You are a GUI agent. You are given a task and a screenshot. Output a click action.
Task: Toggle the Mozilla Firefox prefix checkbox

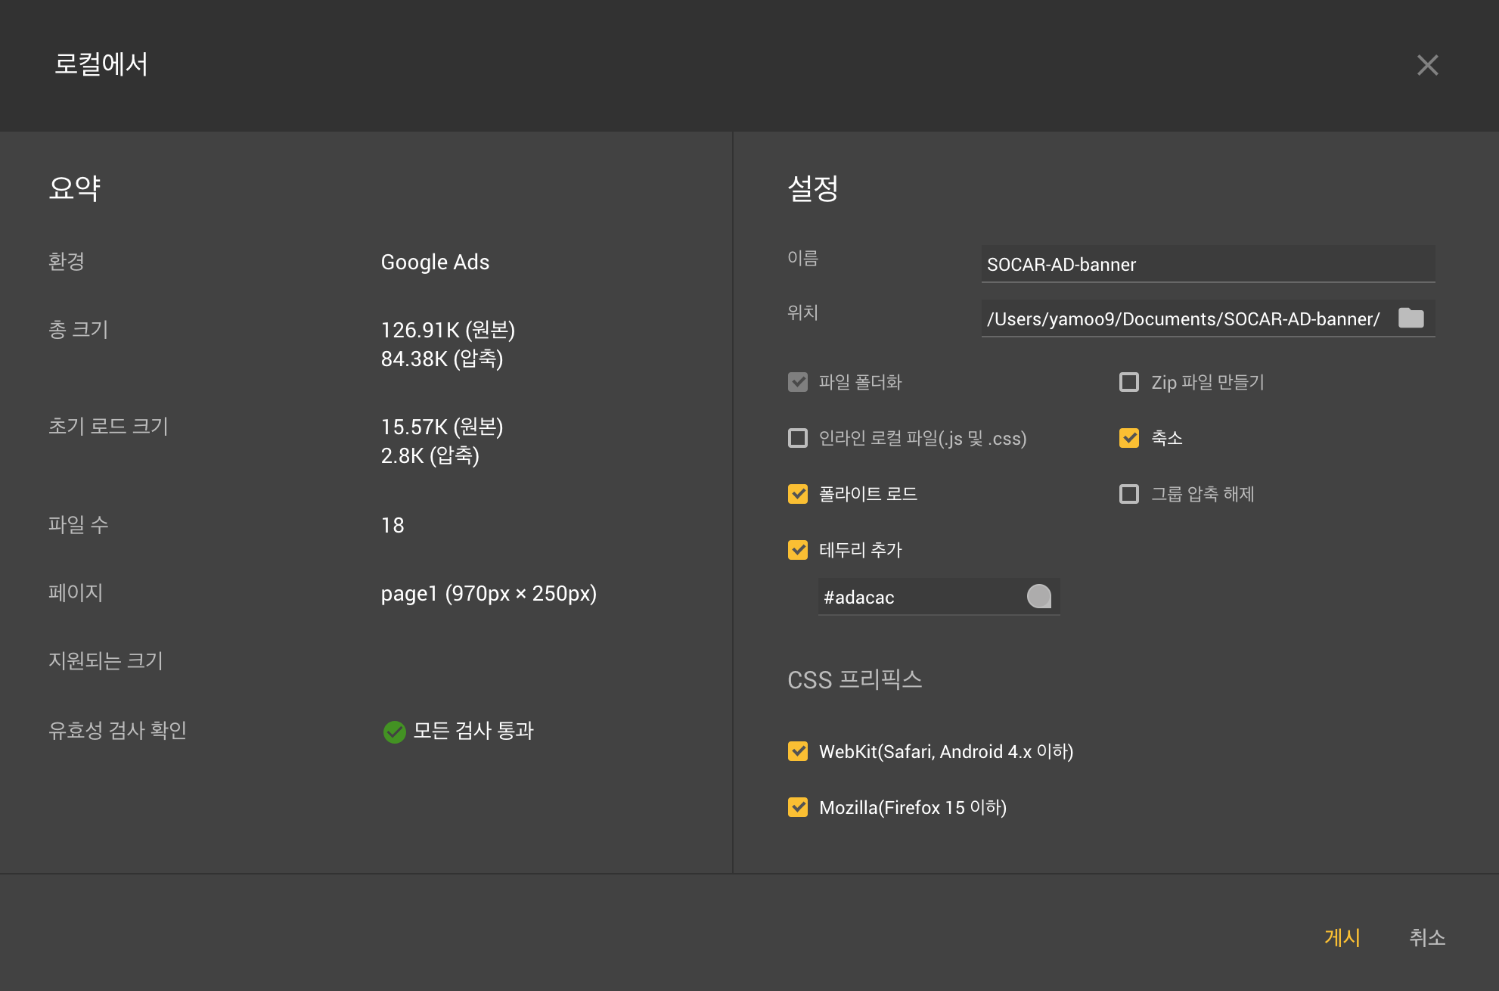(798, 807)
